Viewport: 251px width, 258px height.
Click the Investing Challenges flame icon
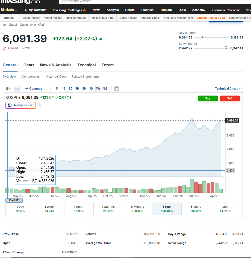pos(84,10)
